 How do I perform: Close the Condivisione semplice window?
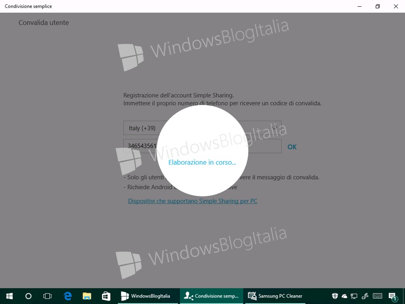coord(396,6)
